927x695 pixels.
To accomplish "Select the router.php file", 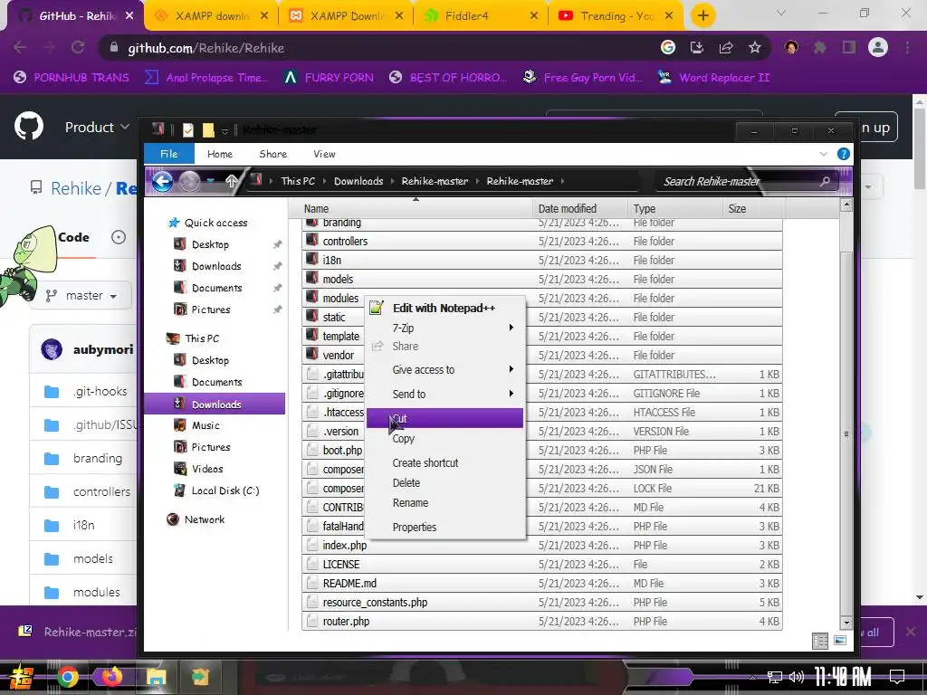I will coord(541,621).
